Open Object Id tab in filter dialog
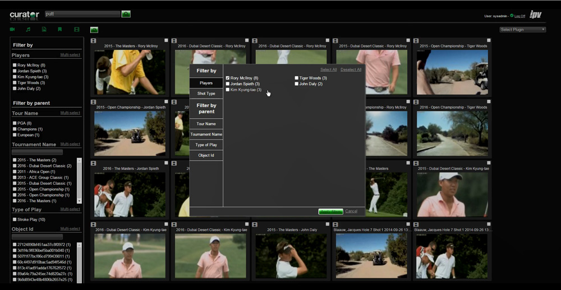Screen dimensions: 561x290 206,156
